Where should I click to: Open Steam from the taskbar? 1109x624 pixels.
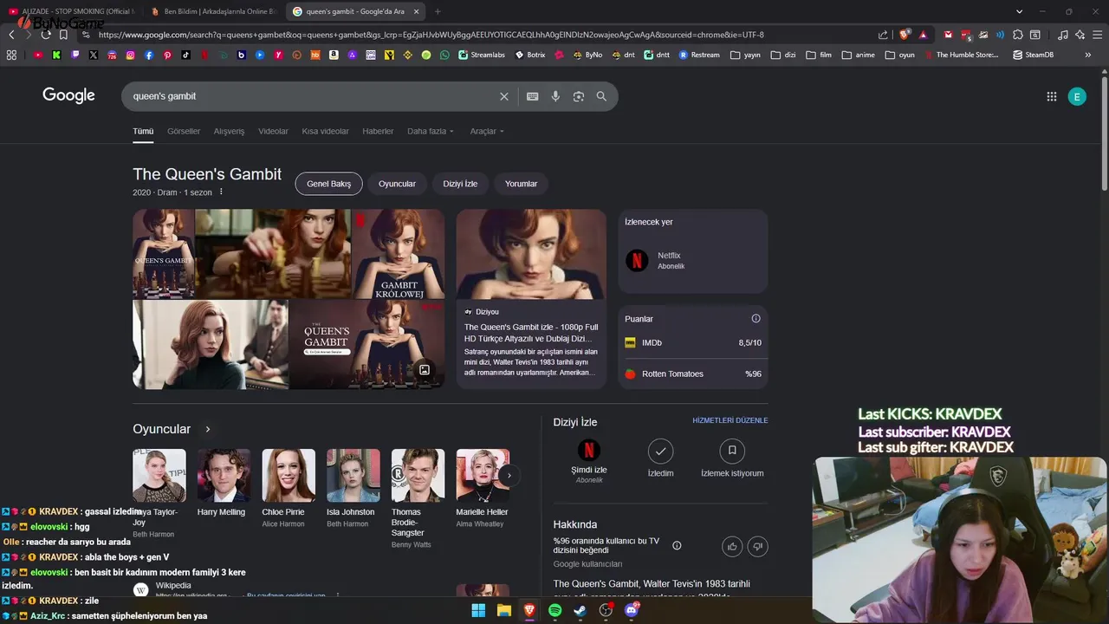(580, 610)
